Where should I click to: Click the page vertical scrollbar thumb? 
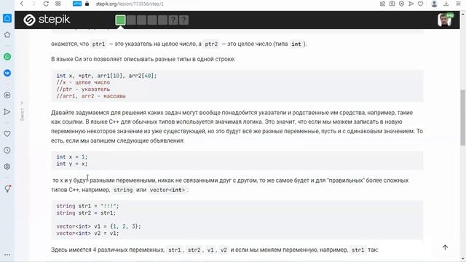(x=463, y=117)
